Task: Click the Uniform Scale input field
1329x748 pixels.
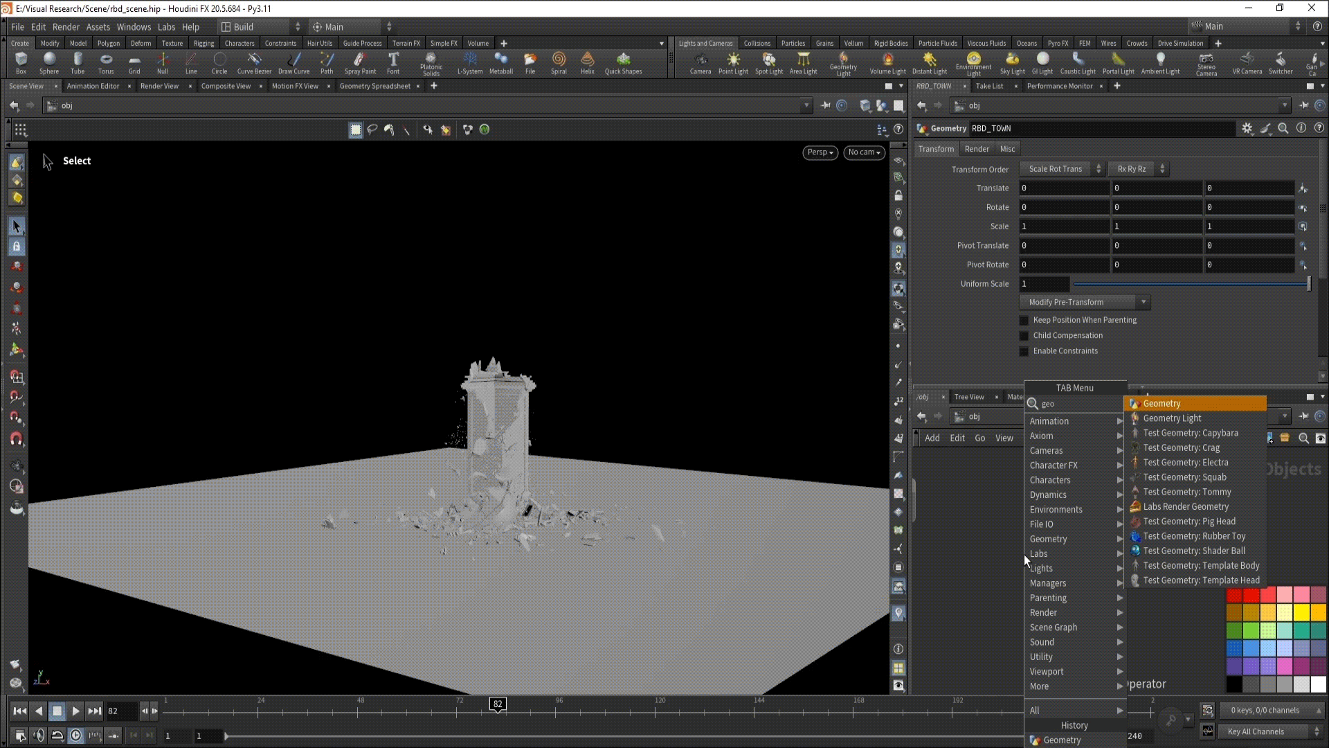Action: (x=1044, y=284)
